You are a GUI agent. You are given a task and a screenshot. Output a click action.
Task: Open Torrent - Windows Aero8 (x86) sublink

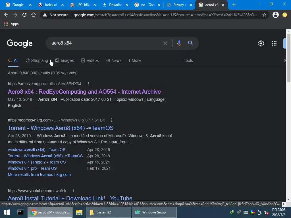45,156
